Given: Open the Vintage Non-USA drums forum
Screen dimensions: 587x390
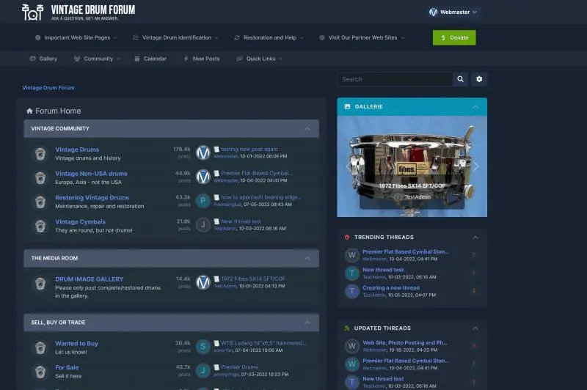Looking at the screenshot, I should [91, 174].
